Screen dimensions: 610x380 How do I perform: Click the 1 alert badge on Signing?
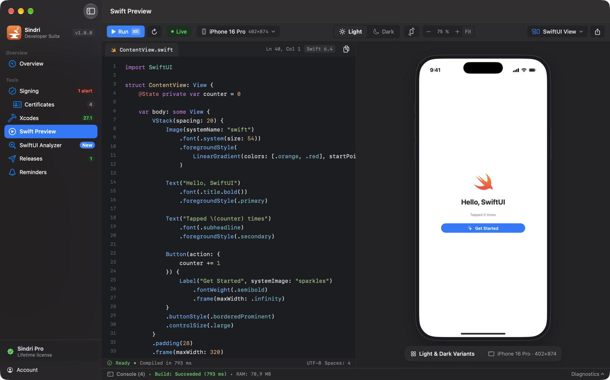pos(85,91)
